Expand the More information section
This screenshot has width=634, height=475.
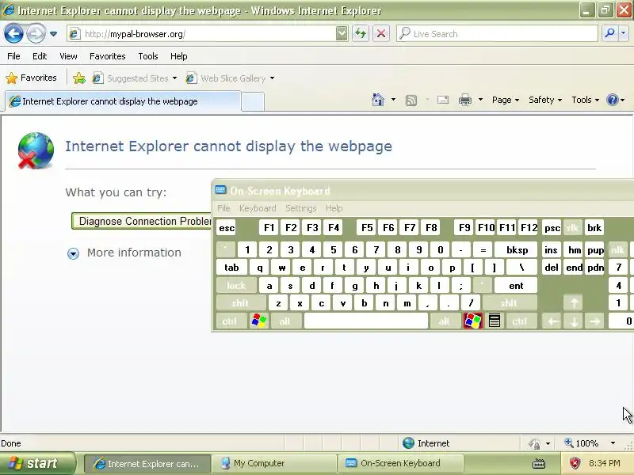[124, 253]
